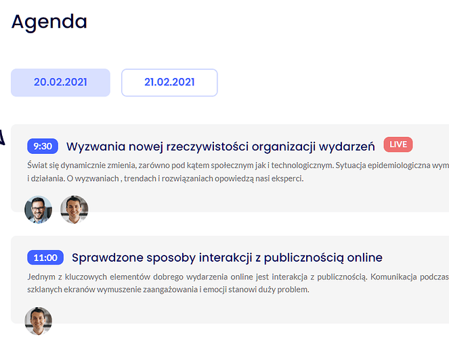Screen dimensions: 449x339
Task: Switch to the 21.02.2021 date tab
Action: pos(169,83)
